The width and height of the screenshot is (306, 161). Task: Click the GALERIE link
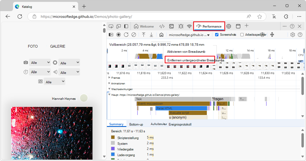point(58,46)
